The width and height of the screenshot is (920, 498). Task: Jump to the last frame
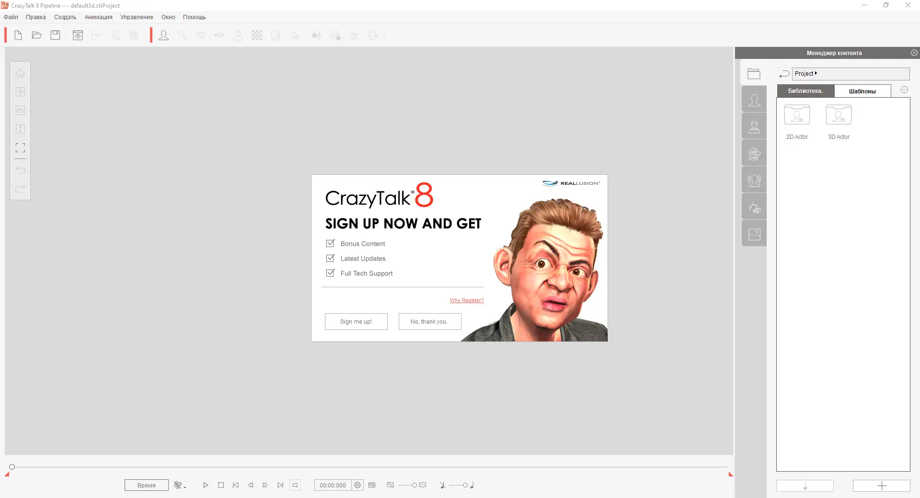tap(280, 485)
